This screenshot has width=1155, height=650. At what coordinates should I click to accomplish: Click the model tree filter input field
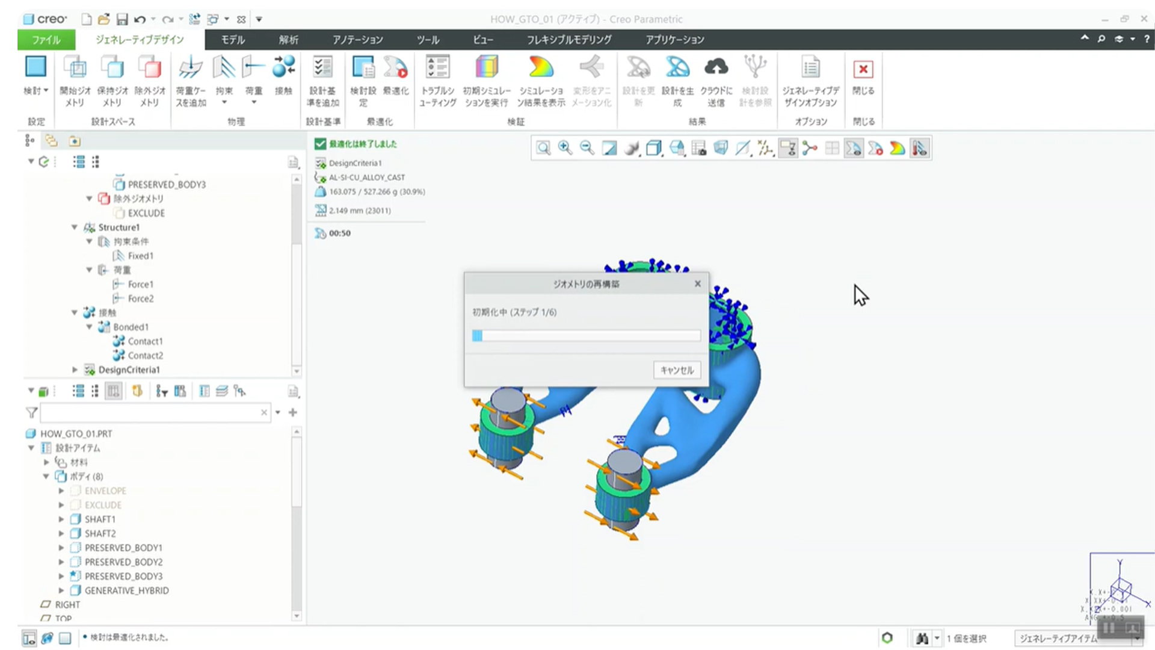pos(150,412)
